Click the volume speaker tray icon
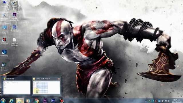183x103 pixels. [x=169, y=101]
